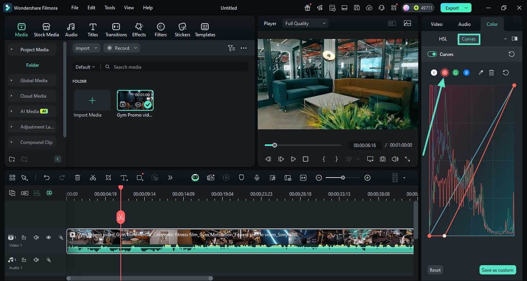527x281 pixels.
Task: Open the File menu
Action: point(75,8)
